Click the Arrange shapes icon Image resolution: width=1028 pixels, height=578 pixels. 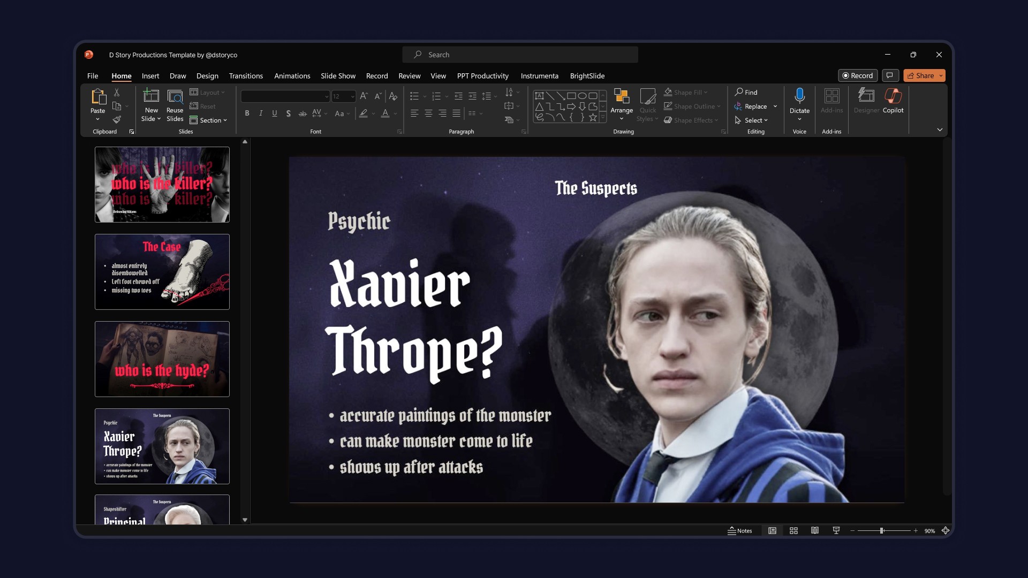(621, 97)
